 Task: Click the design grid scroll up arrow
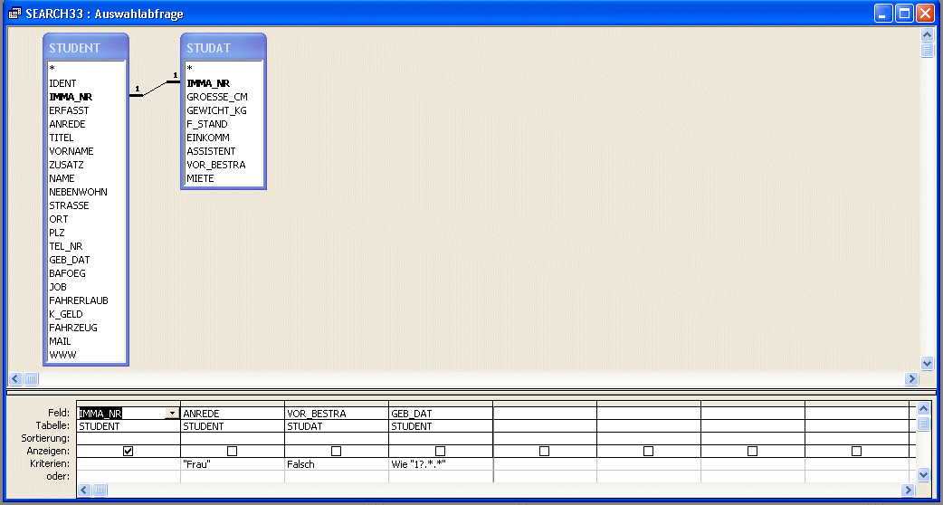click(x=924, y=409)
